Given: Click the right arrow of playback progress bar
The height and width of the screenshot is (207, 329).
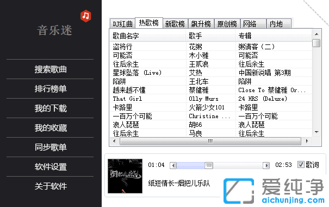Looking at the screenshot, I should point(266,165).
